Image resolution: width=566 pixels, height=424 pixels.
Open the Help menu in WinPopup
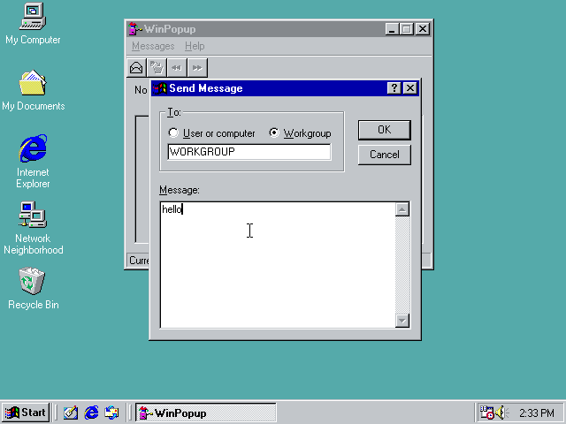click(195, 46)
